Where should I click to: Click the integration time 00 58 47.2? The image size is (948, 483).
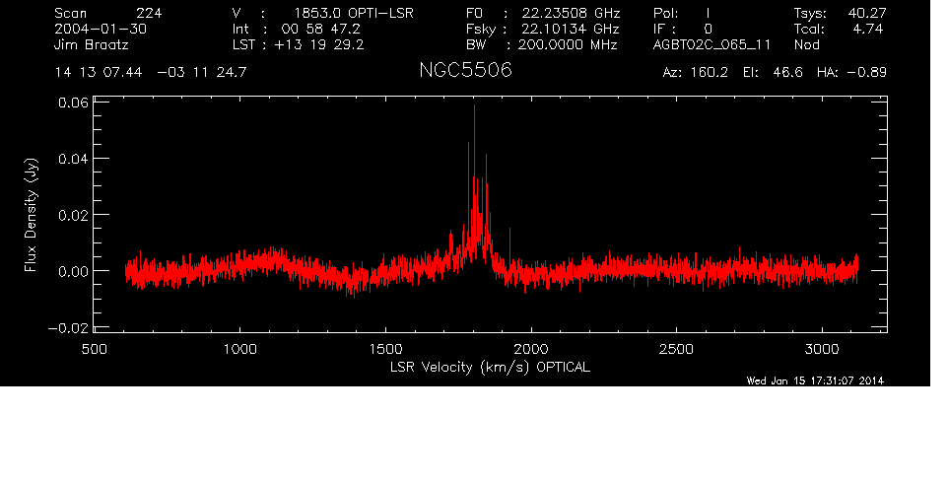point(320,29)
